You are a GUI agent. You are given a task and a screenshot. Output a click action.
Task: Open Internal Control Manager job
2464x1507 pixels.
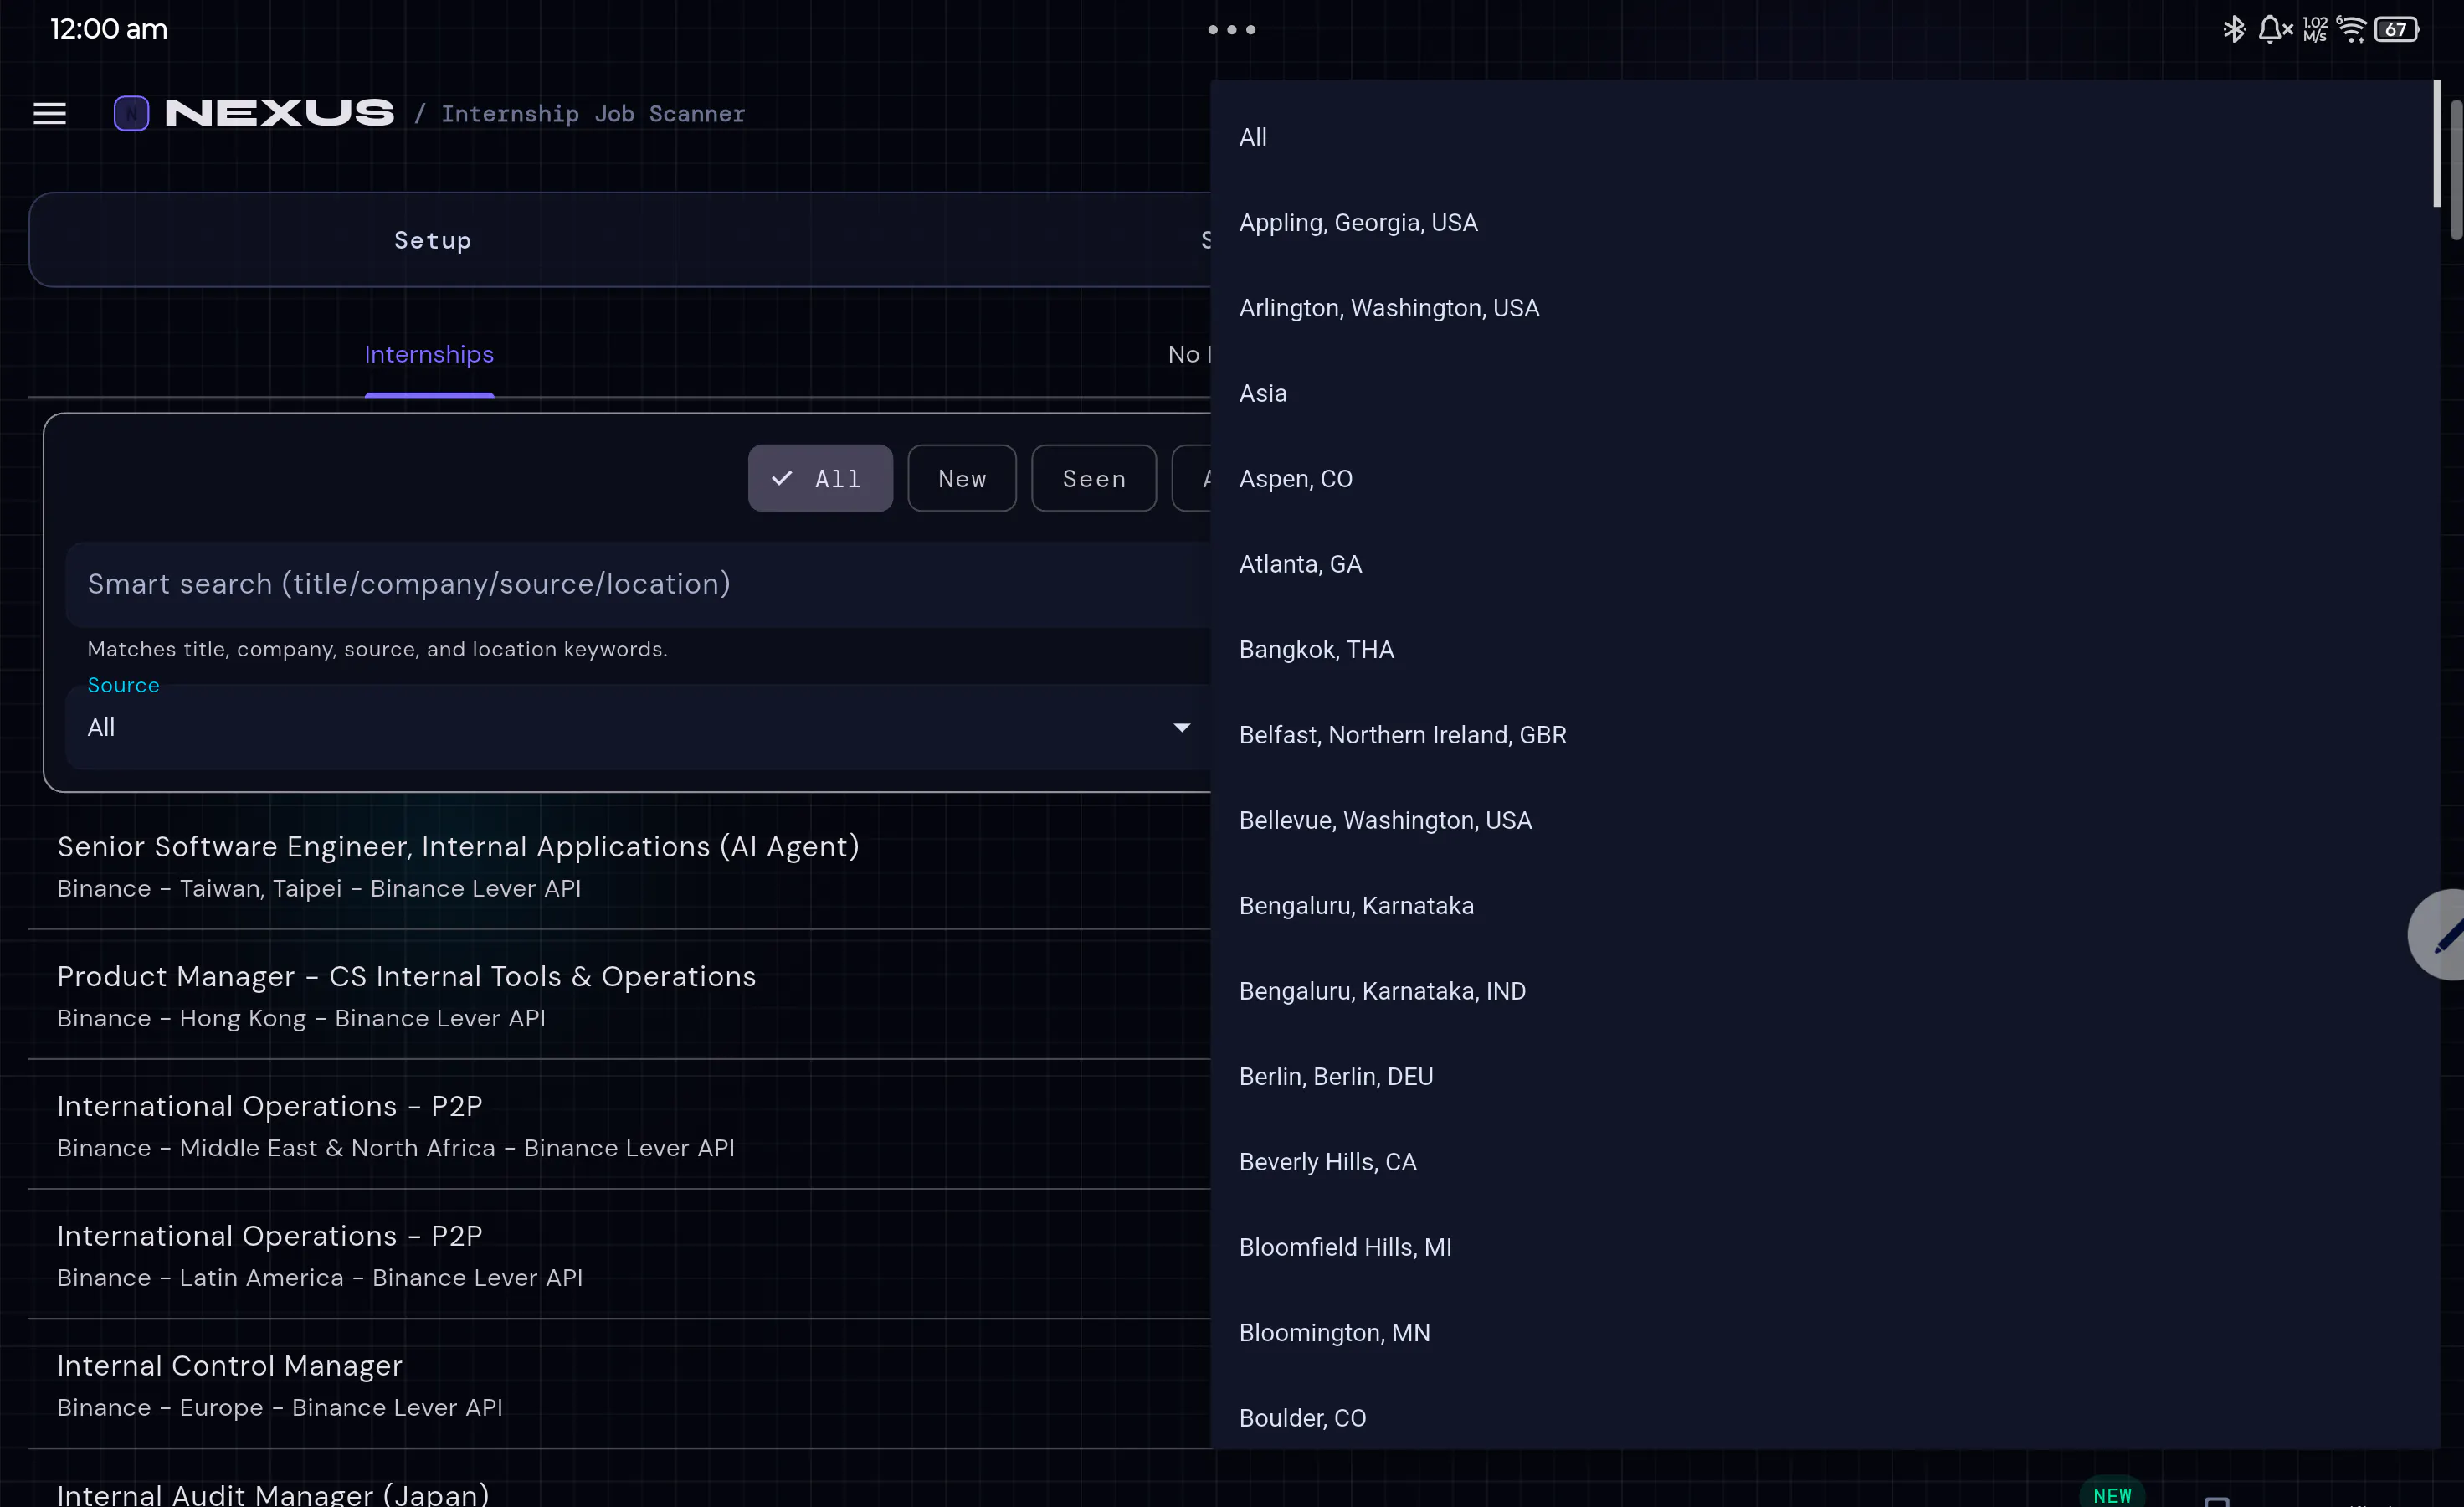coord(620,1385)
